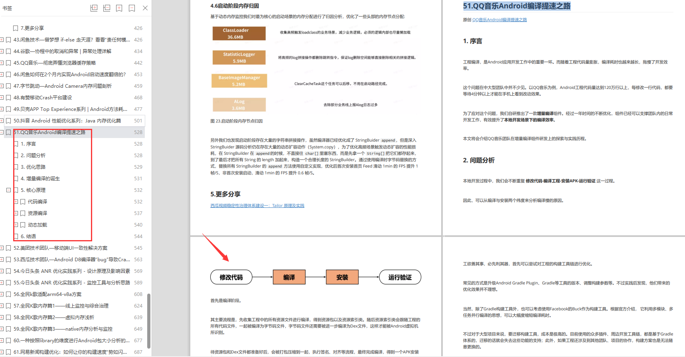Click the highlighted 51.QQ音乐Android编译提速之路 page heading

517,6
